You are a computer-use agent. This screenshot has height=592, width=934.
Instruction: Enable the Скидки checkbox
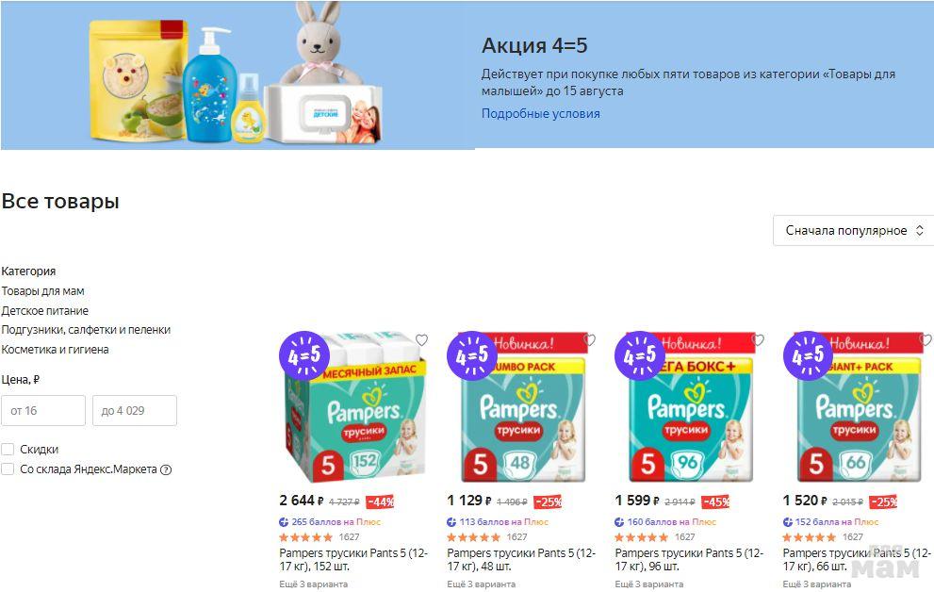(8, 449)
